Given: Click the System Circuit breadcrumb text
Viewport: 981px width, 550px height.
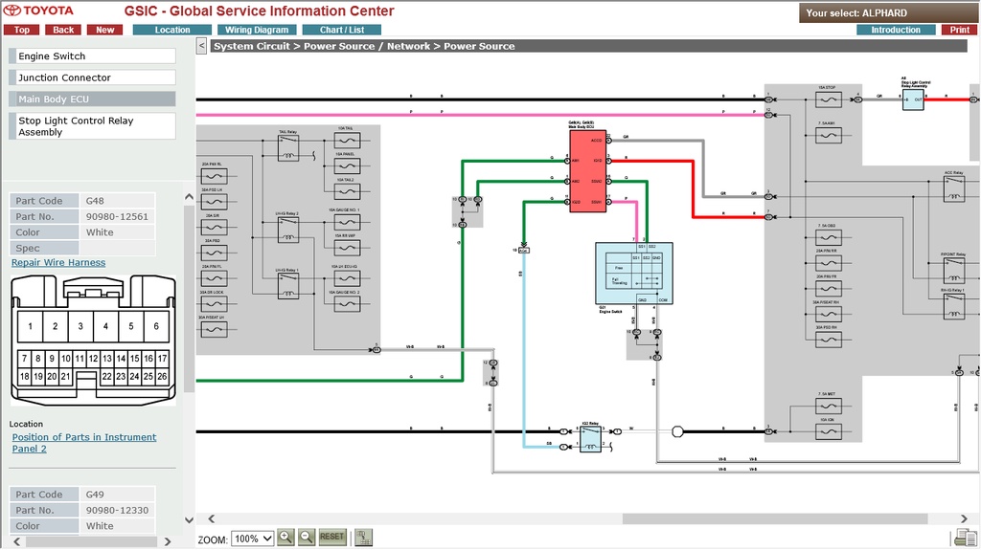Looking at the screenshot, I should click(x=252, y=46).
